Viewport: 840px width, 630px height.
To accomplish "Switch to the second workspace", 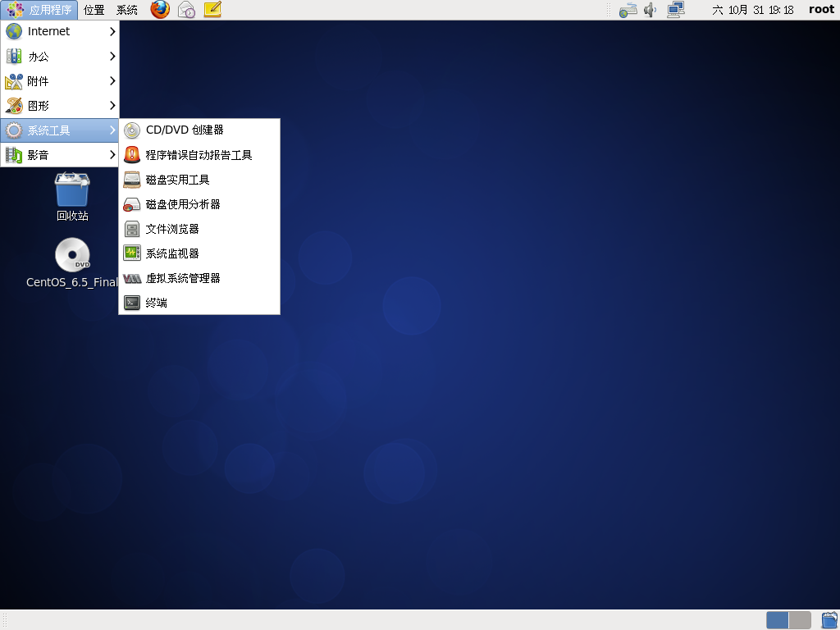I will pyautogui.click(x=800, y=620).
